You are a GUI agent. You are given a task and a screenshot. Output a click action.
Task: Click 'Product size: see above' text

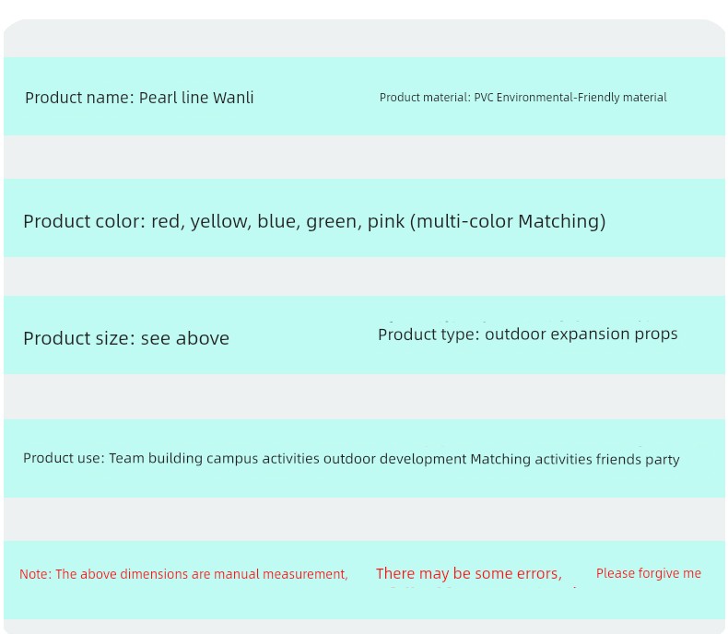[x=126, y=338]
